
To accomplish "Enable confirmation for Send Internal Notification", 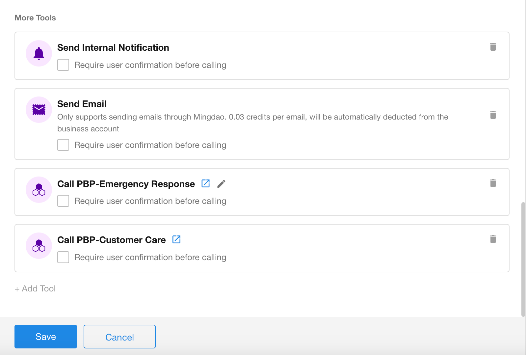I will pyautogui.click(x=63, y=65).
